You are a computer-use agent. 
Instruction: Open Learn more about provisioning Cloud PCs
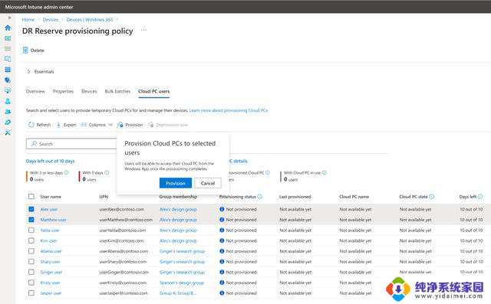pyautogui.click(x=229, y=110)
